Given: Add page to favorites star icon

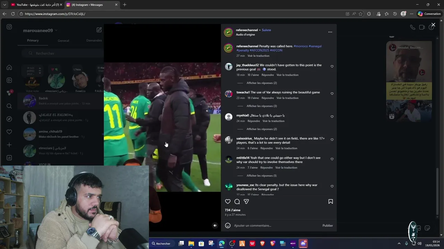Looking at the screenshot, I should click(361, 14).
